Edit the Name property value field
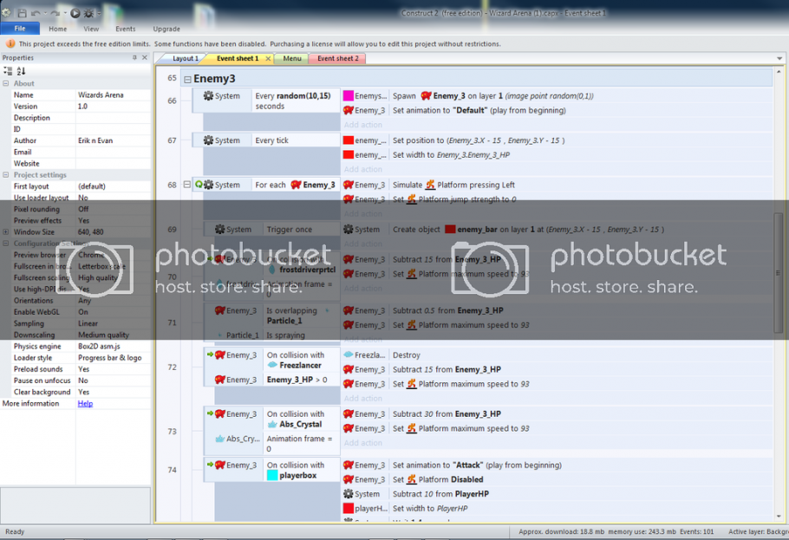789x540 pixels. (113, 95)
